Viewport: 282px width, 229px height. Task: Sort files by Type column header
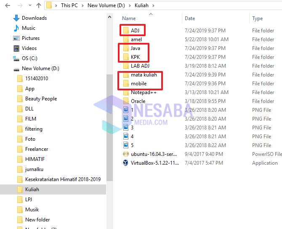click(257, 18)
